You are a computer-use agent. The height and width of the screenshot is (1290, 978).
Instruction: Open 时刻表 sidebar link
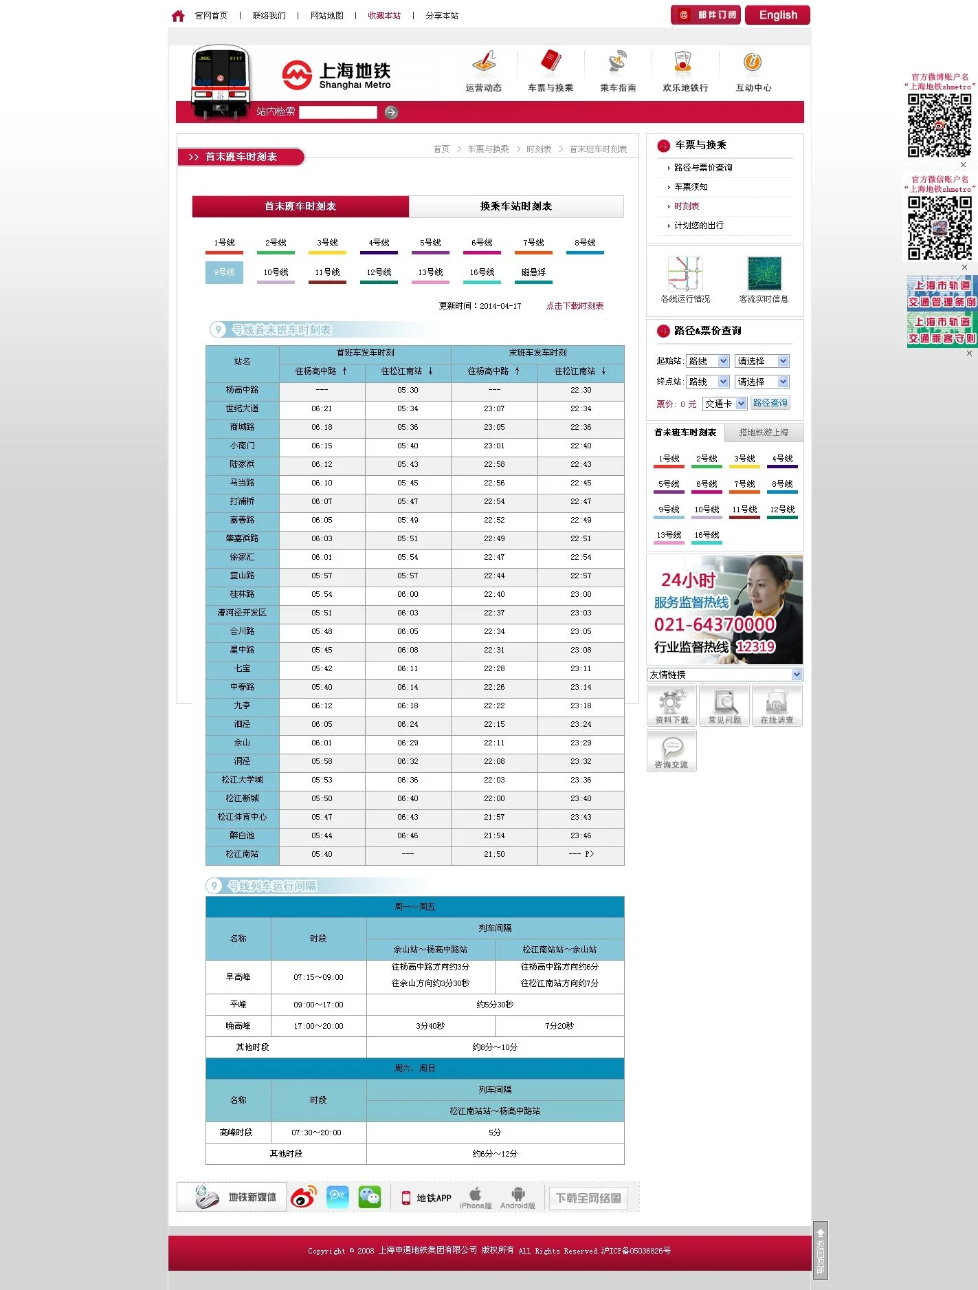[687, 206]
